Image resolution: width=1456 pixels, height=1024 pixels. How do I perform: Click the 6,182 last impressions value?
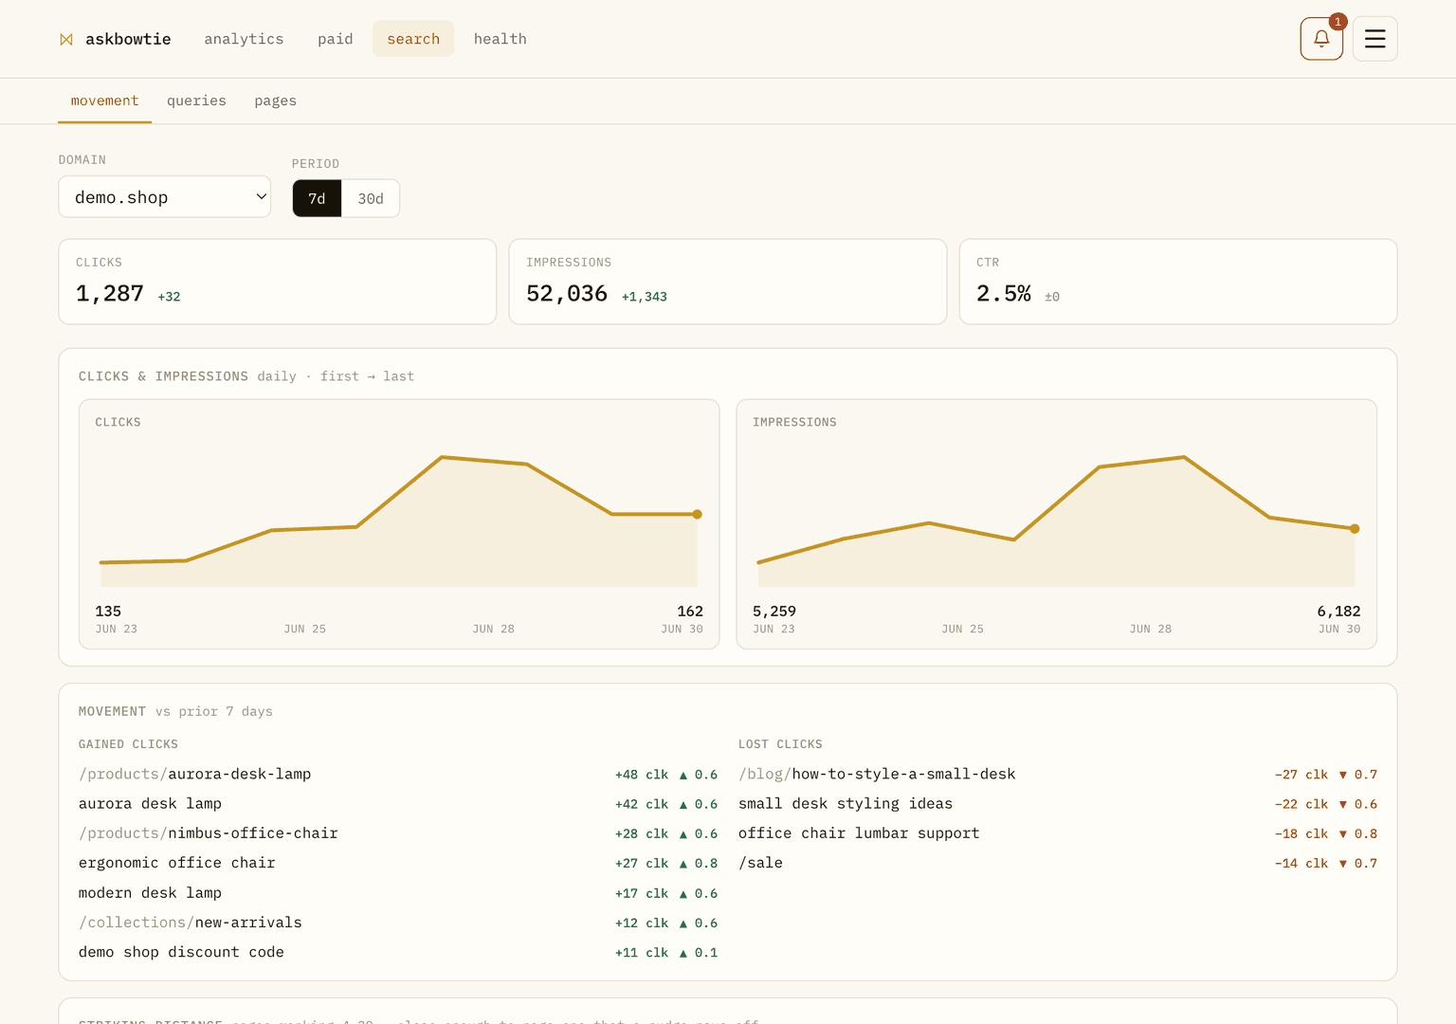click(1338, 612)
